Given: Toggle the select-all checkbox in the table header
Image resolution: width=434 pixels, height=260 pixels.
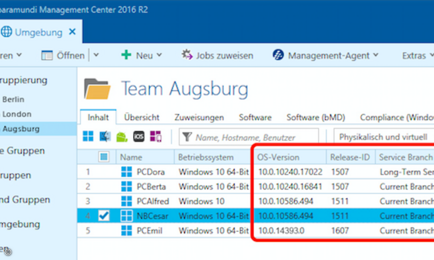Looking at the screenshot, I should click(103, 157).
